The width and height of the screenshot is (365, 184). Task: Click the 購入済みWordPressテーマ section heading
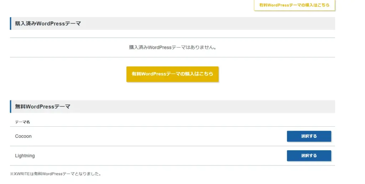(x=48, y=23)
